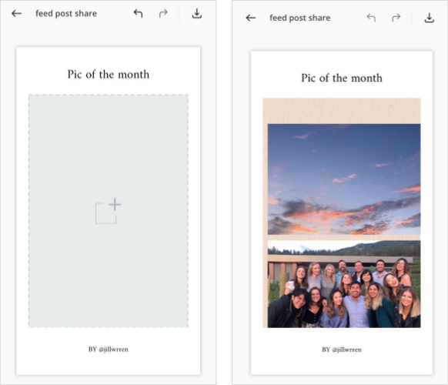Viewport: 448px width, 385px height.
Task: Click redo arrow in left editor
Action: pos(163,13)
